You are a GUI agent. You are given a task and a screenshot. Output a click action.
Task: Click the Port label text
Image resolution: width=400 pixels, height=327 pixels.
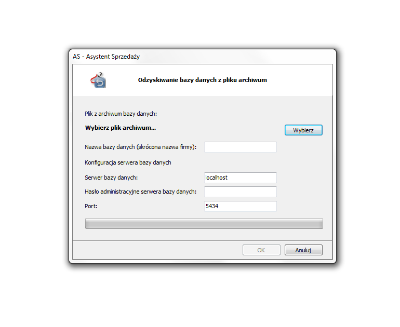[91, 206]
